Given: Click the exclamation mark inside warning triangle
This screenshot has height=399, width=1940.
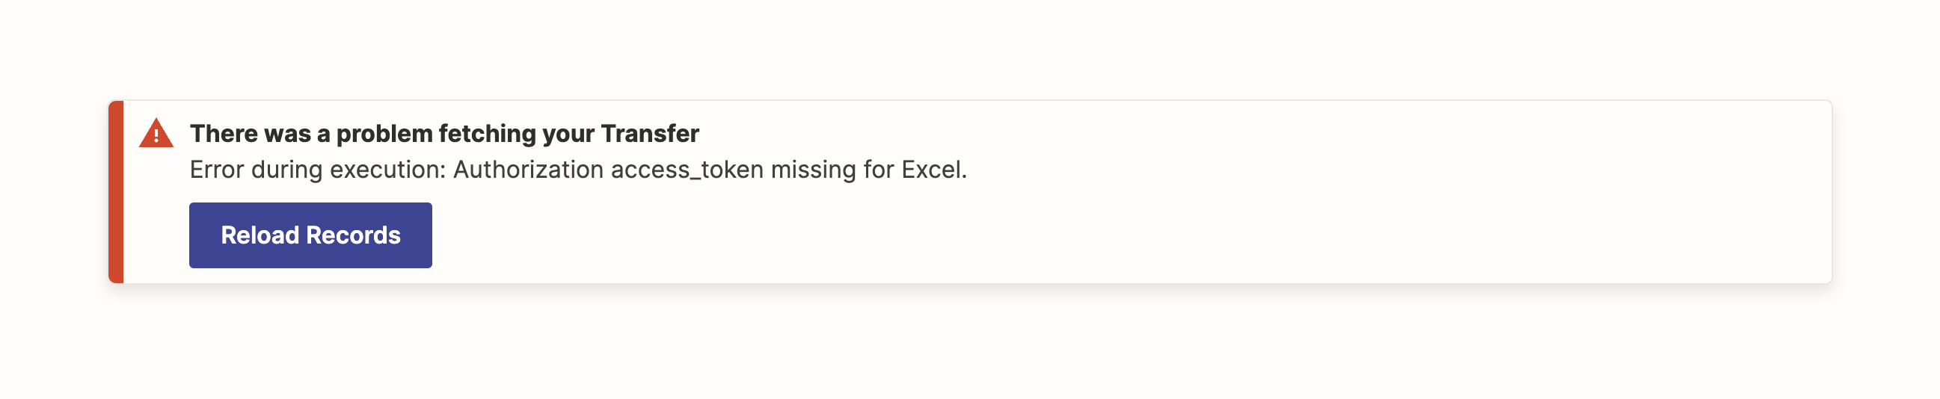Looking at the screenshot, I should (x=156, y=136).
